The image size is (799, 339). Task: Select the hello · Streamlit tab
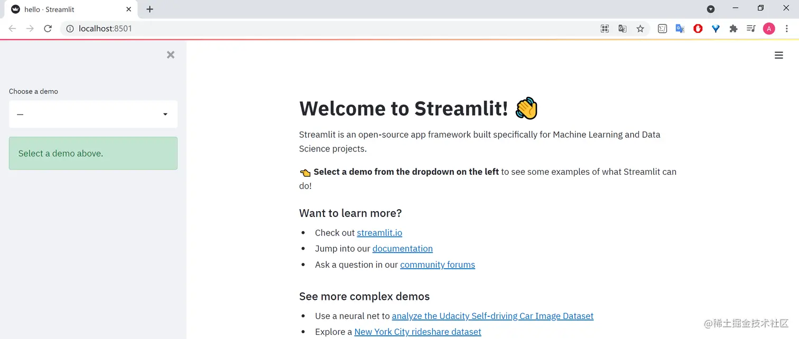tap(71, 10)
